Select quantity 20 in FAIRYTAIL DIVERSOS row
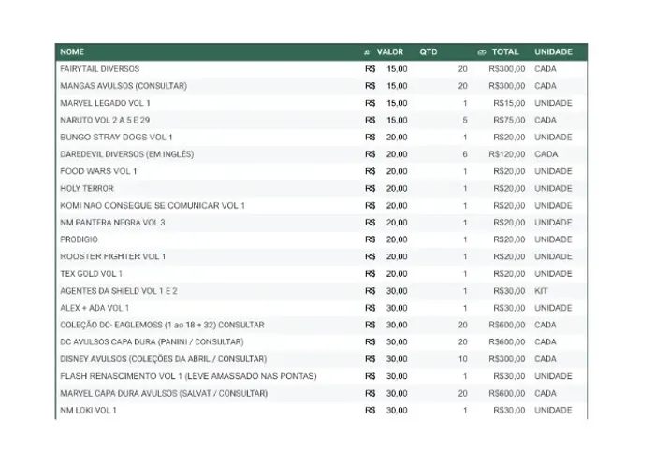The image size is (655, 464). 463,69
